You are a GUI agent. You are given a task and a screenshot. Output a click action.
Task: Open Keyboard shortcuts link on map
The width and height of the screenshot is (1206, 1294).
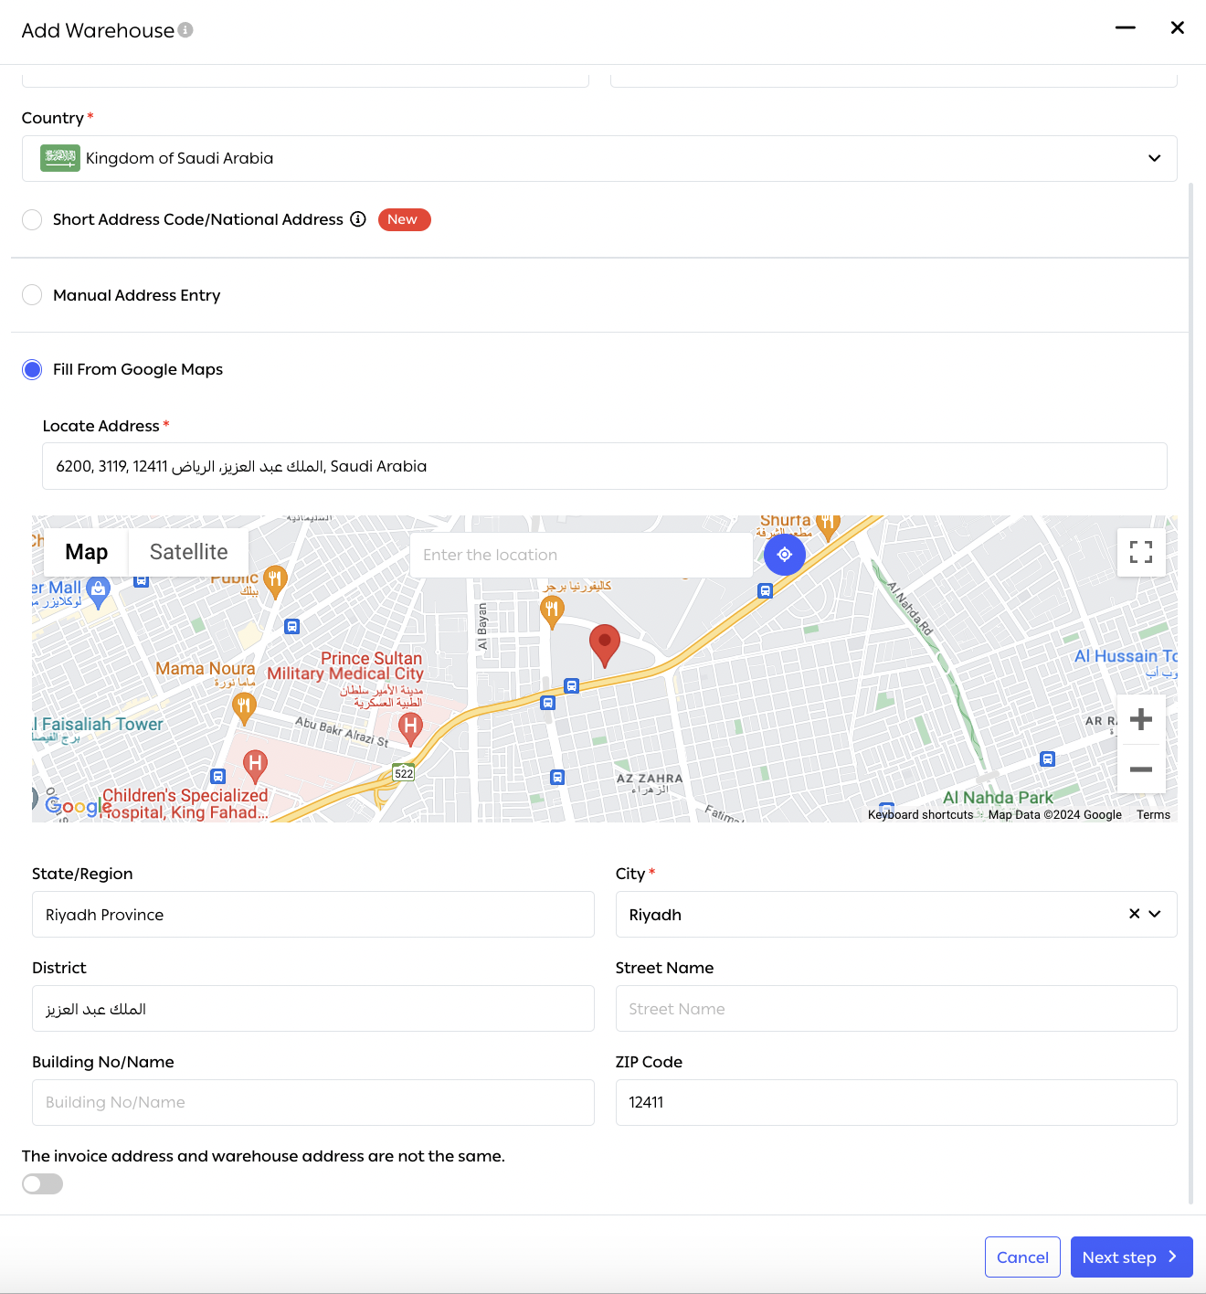920,815
